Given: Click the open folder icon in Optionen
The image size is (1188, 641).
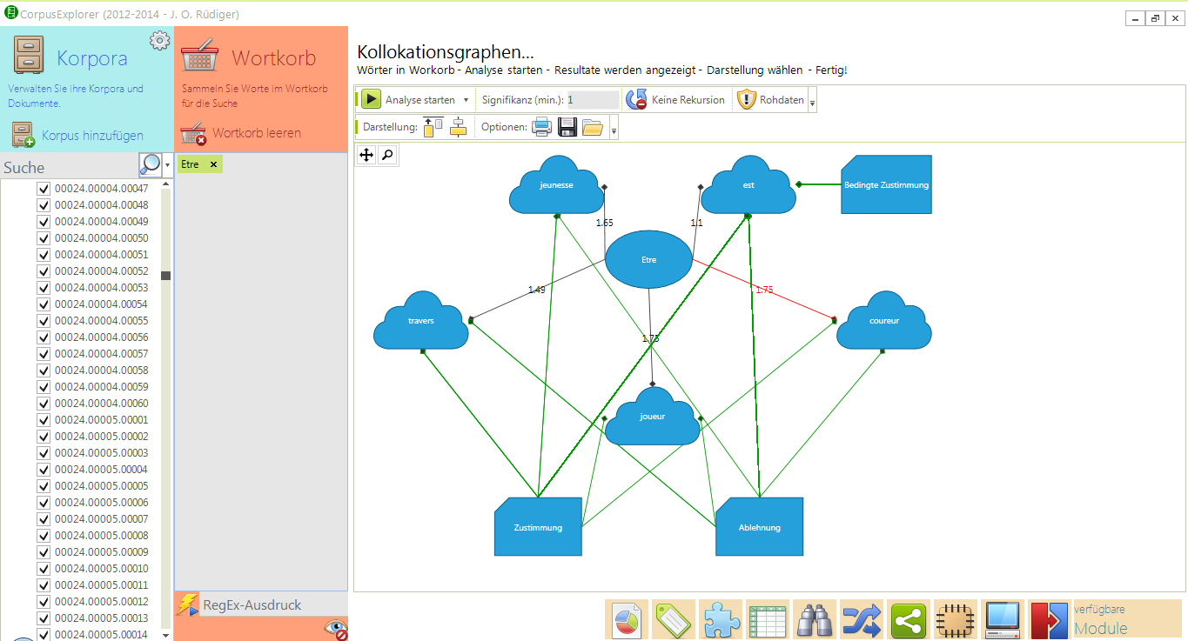Looking at the screenshot, I should pyautogui.click(x=593, y=128).
